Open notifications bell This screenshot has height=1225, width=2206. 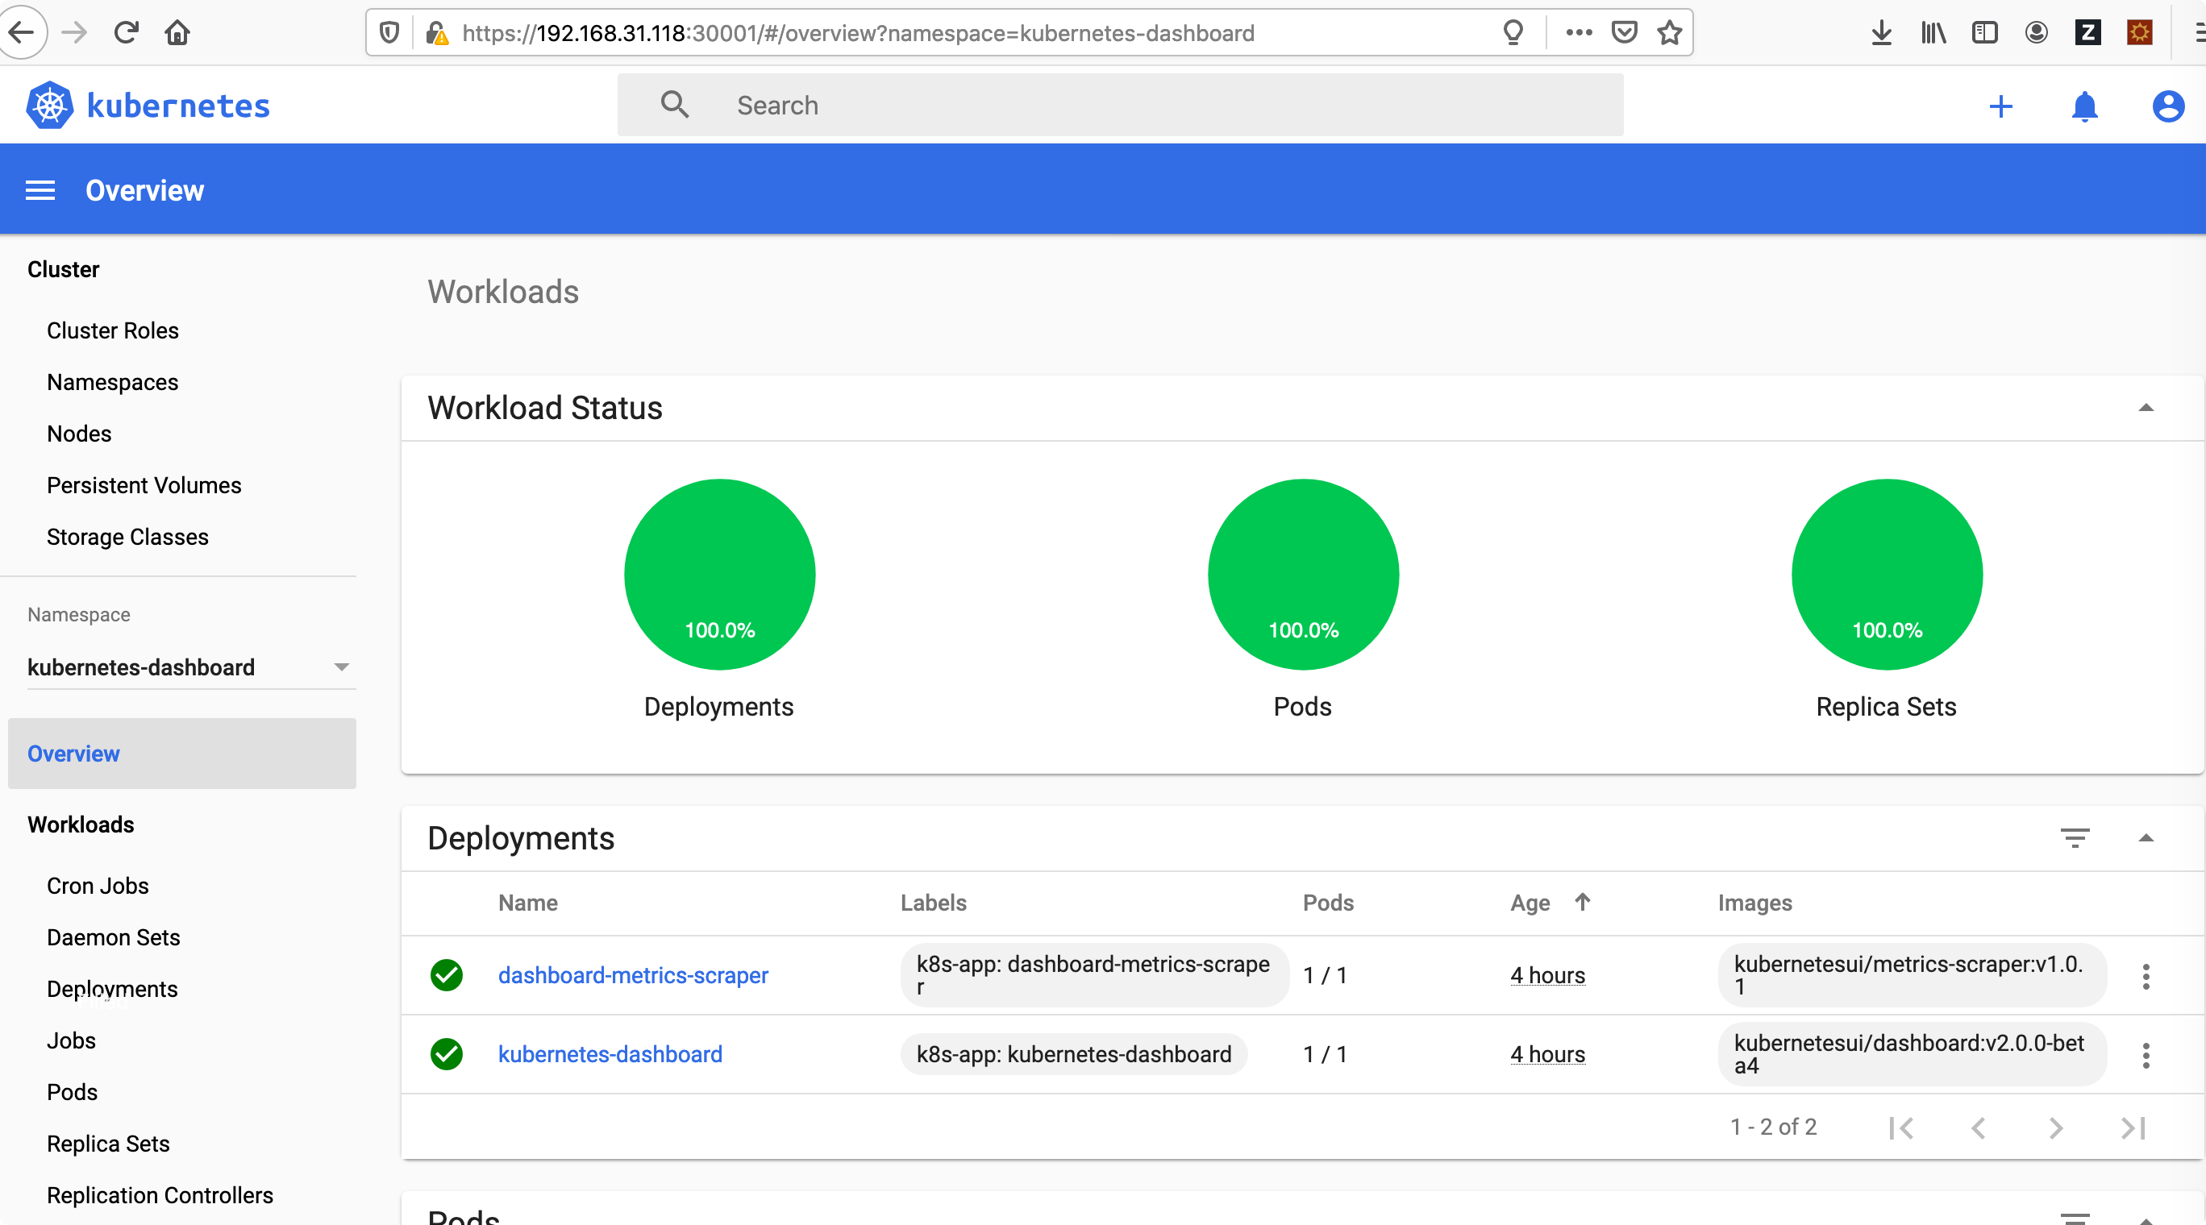click(x=2084, y=106)
